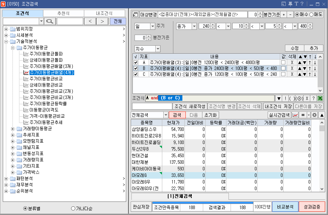
Task: Open the chart icon next to 실시간검색
Action: (x=295, y=115)
